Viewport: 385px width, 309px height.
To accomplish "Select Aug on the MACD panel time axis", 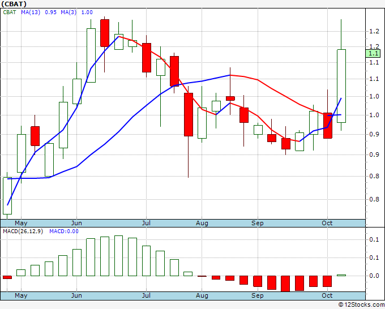I will click(x=202, y=295).
